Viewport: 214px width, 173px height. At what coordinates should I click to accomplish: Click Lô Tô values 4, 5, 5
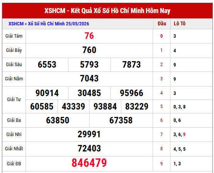click(180, 149)
